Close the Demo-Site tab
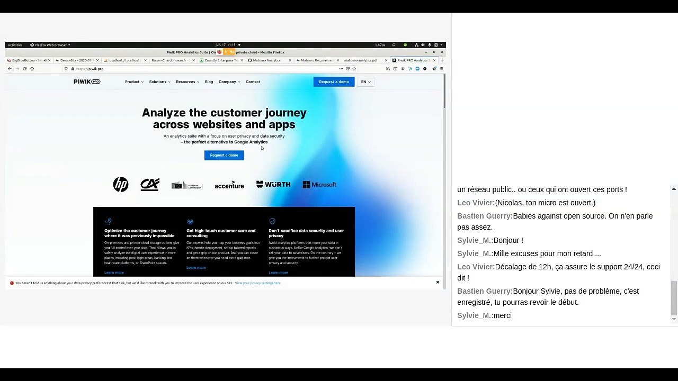The image size is (678, 381). point(97,60)
